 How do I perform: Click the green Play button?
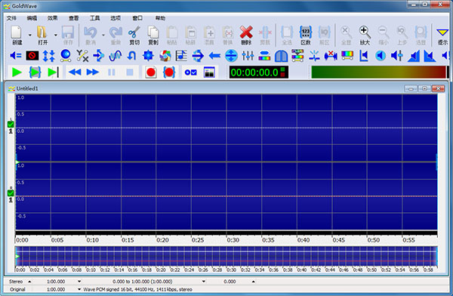click(17, 72)
